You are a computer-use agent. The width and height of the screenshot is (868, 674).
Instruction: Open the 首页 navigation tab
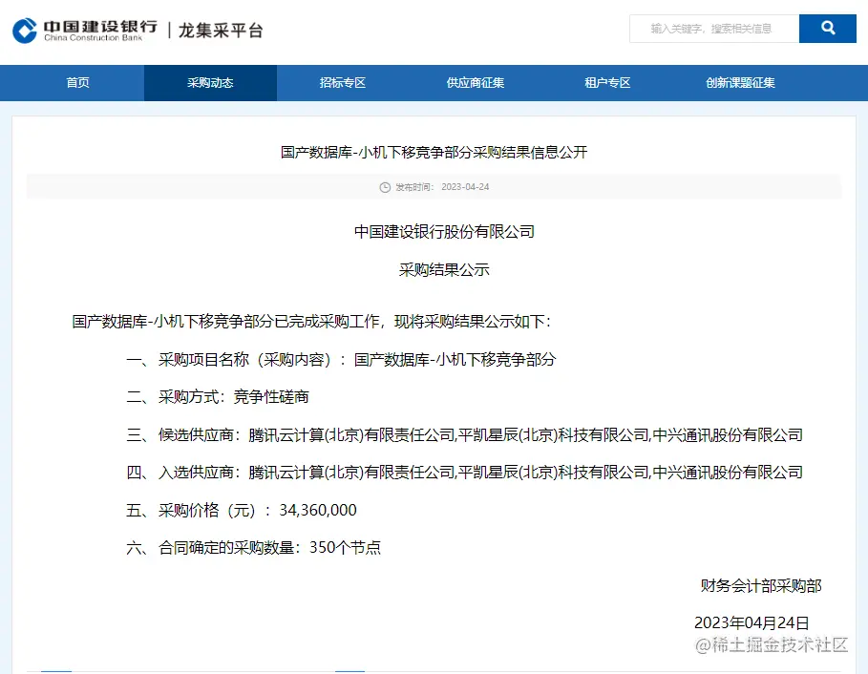(x=77, y=83)
